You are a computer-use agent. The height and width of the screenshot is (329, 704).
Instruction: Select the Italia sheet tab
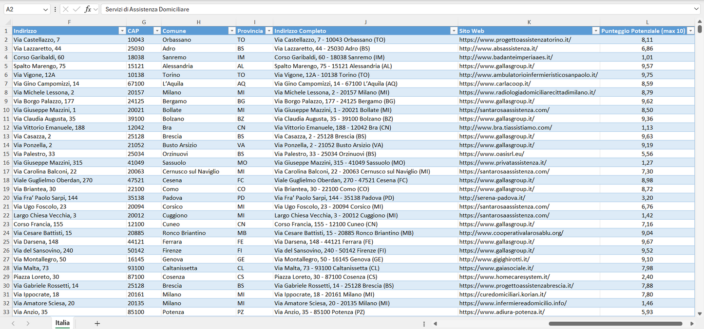click(x=62, y=323)
